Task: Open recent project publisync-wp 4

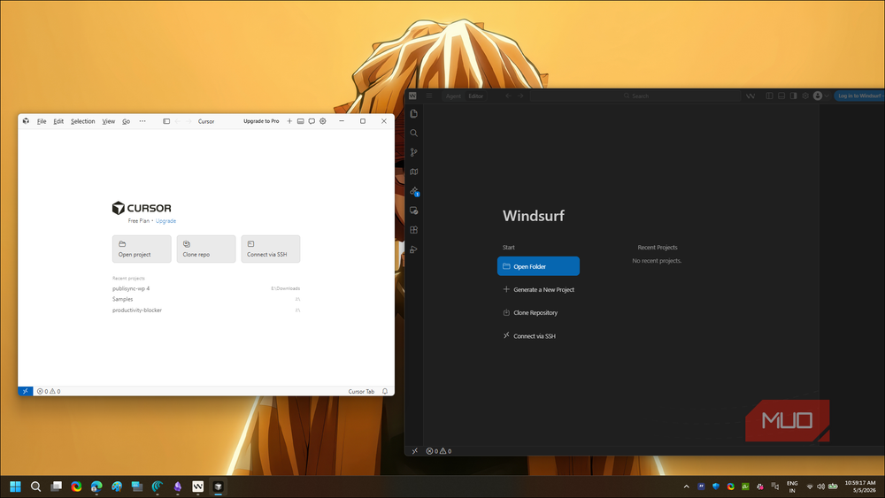Action: 206,288
